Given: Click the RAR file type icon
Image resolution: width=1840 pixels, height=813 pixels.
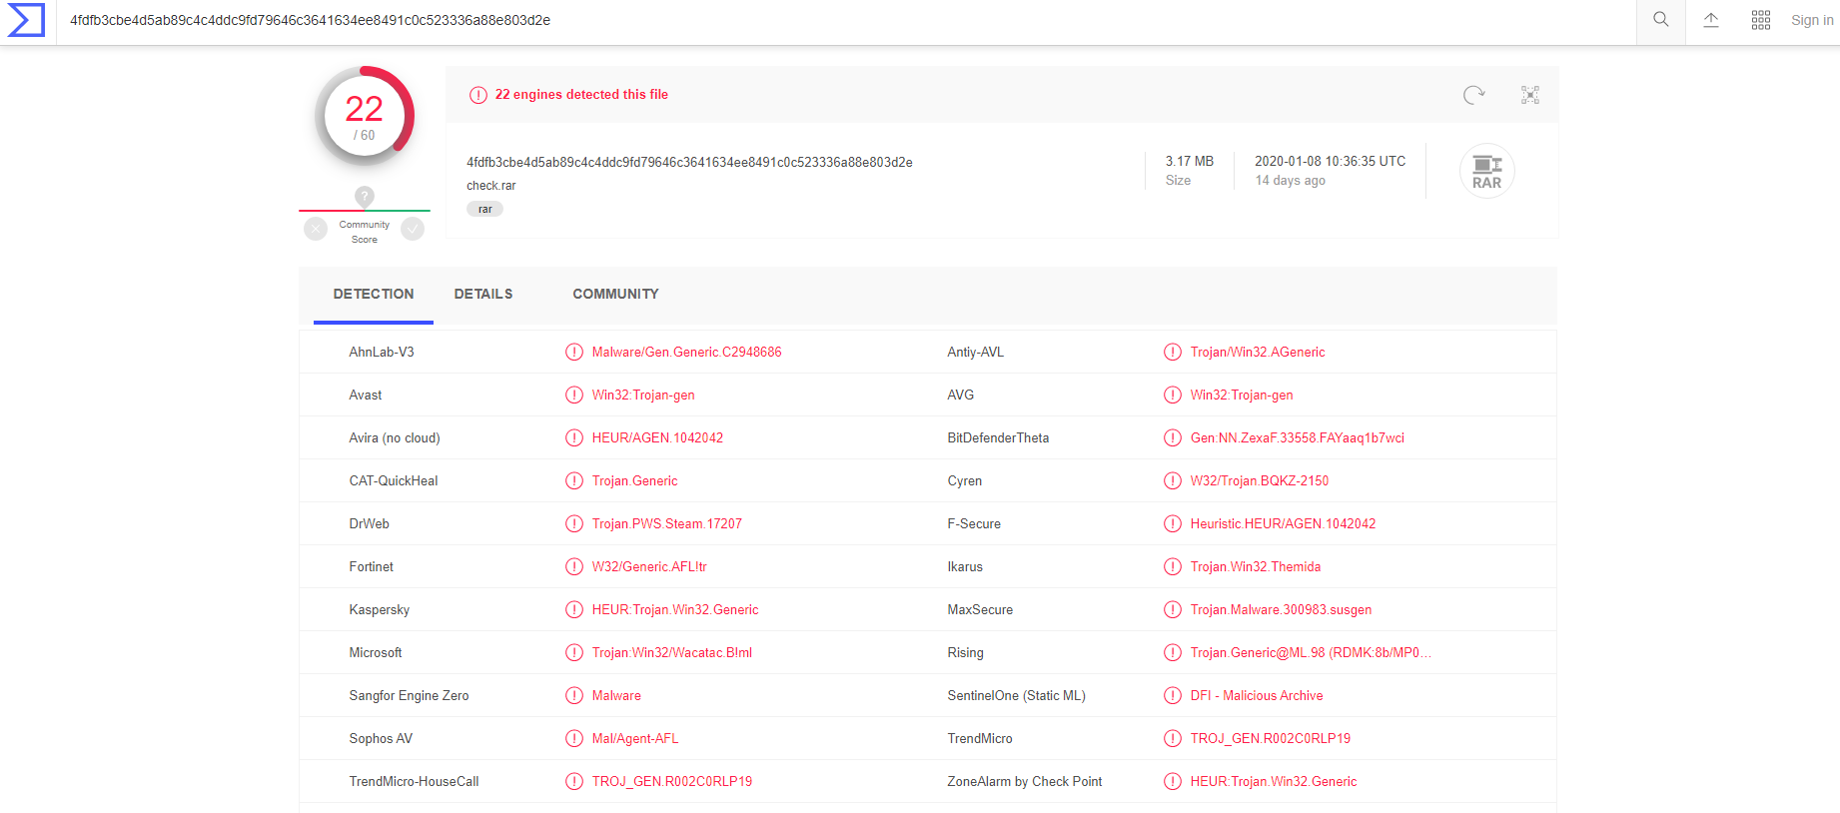Looking at the screenshot, I should point(1486,171).
